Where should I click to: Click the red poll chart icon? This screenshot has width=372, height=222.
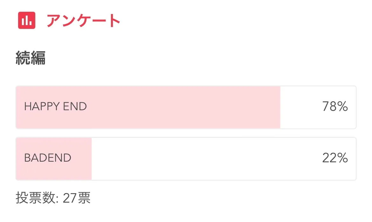[x=27, y=21]
